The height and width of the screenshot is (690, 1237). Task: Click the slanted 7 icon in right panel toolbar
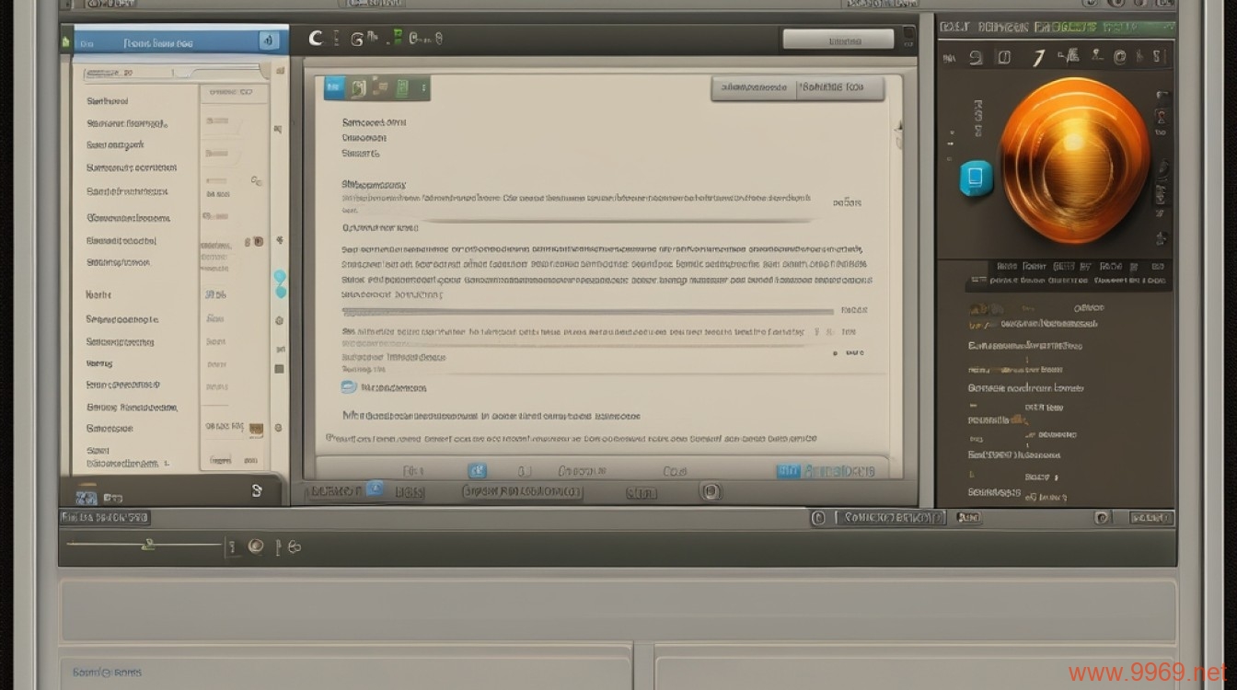point(1038,58)
